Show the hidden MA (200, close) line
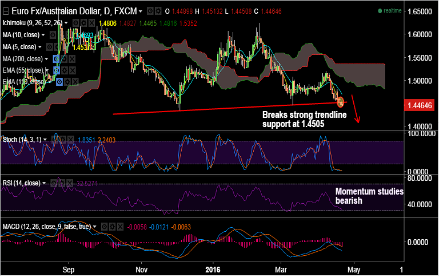 pyautogui.click(x=56, y=59)
